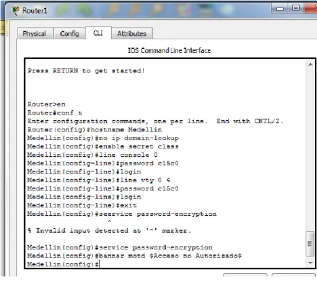Click the 'line vty 0 4' command line

(x=99, y=180)
